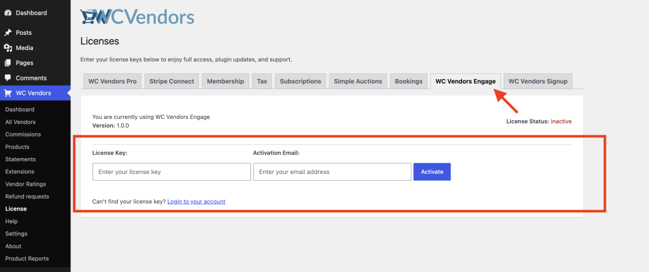Open the Commissions submenu item
649x272 pixels.
coord(23,134)
